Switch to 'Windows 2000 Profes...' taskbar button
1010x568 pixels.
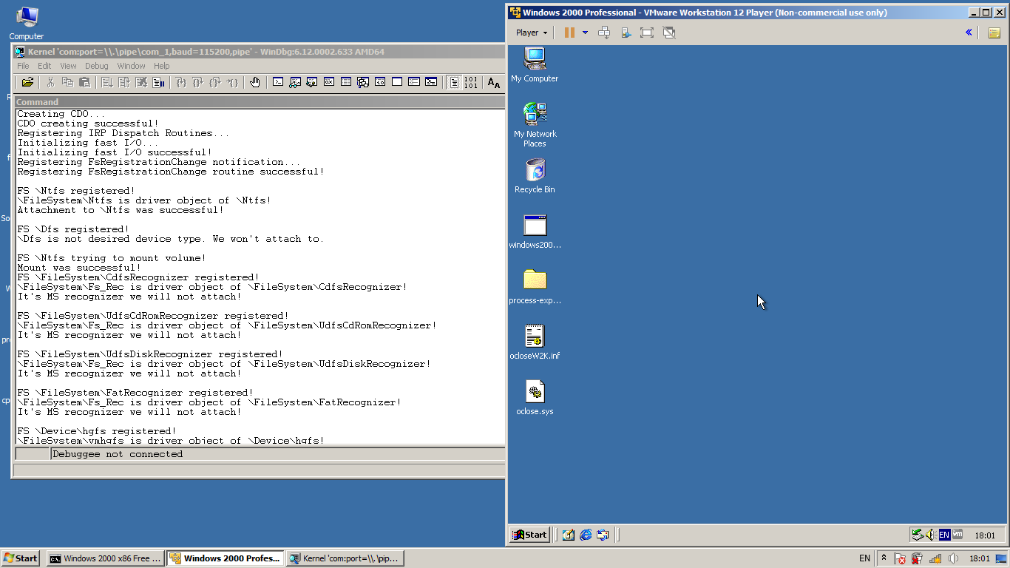tap(225, 558)
